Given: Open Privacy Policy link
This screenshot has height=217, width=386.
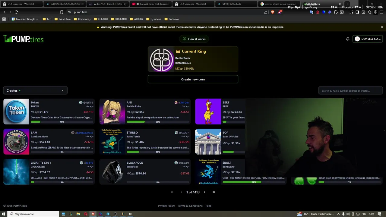Looking at the screenshot, I should click(166, 206).
